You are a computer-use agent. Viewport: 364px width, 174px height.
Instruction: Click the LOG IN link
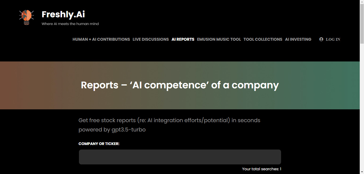(333, 39)
